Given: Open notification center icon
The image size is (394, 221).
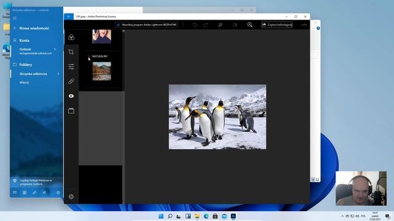Looking at the screenshot, I should (387, 216).
